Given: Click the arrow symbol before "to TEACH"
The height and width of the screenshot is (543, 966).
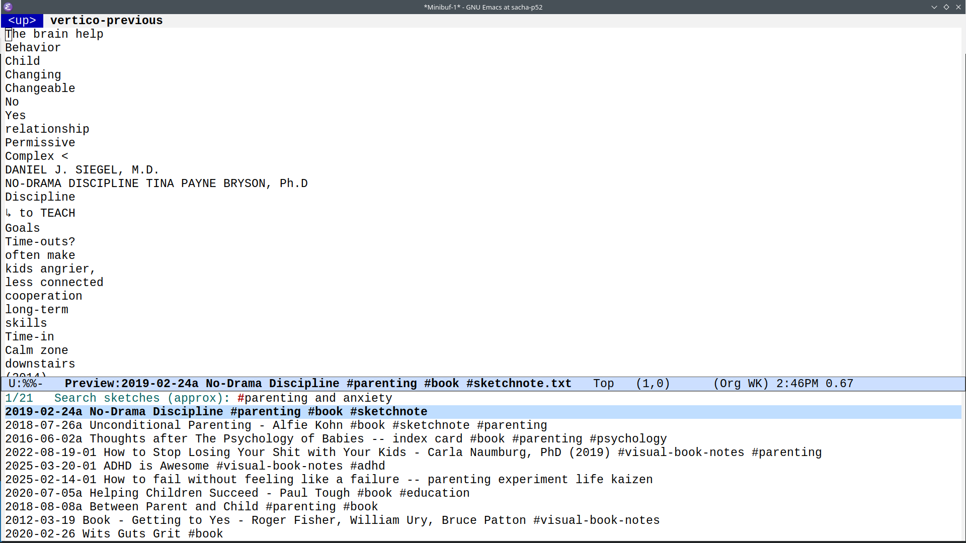Looking at the screenshot, I should click(9, 213).
